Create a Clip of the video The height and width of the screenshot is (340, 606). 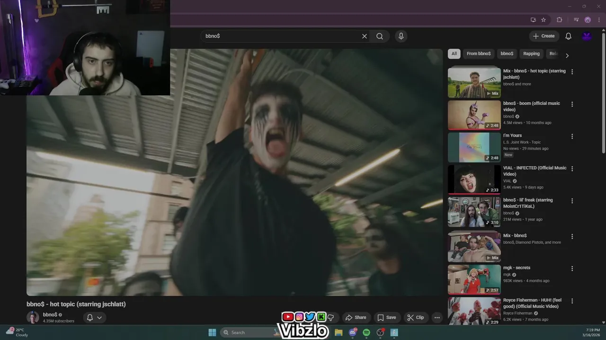[416, 317]
